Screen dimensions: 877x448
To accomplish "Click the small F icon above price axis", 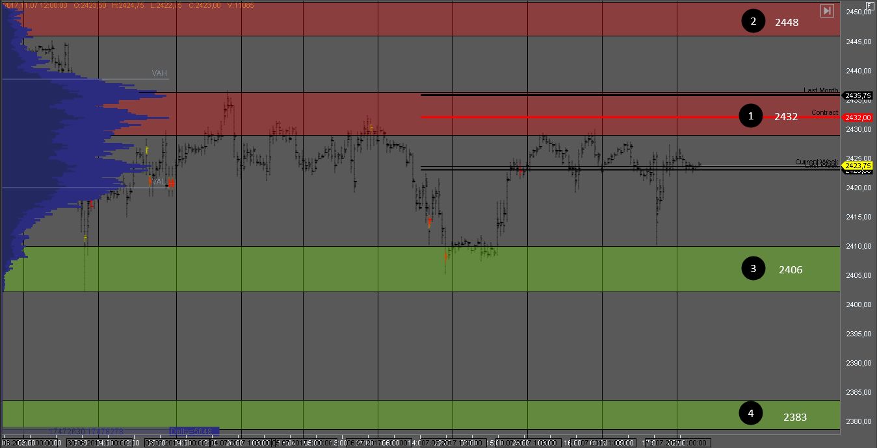I will pos(870,5).
